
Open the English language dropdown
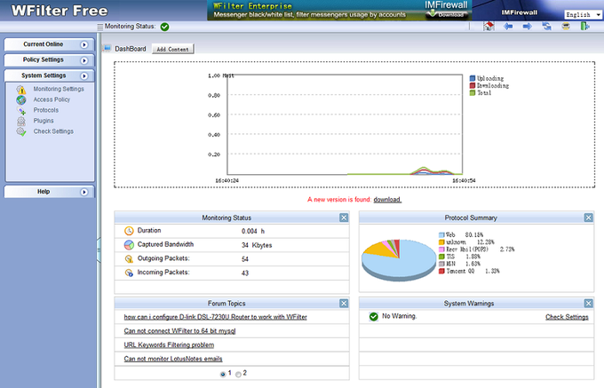click(x=583, y=14)
